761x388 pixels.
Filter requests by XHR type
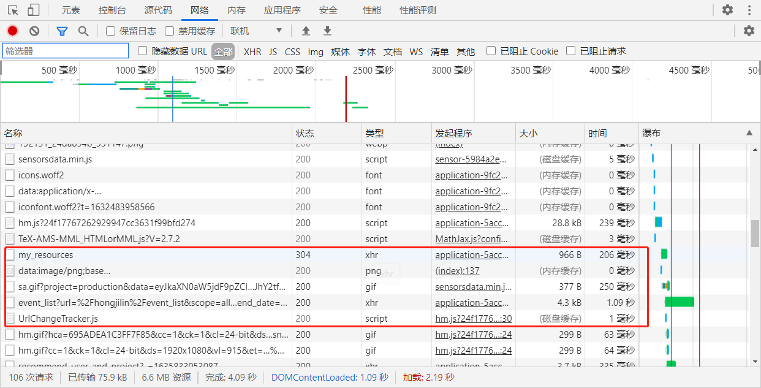tap(252, 51)
